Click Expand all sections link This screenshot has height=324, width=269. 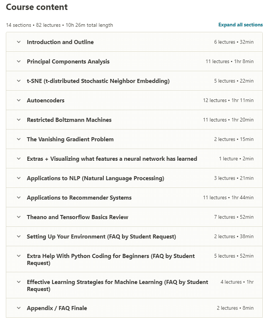(241, 25)
